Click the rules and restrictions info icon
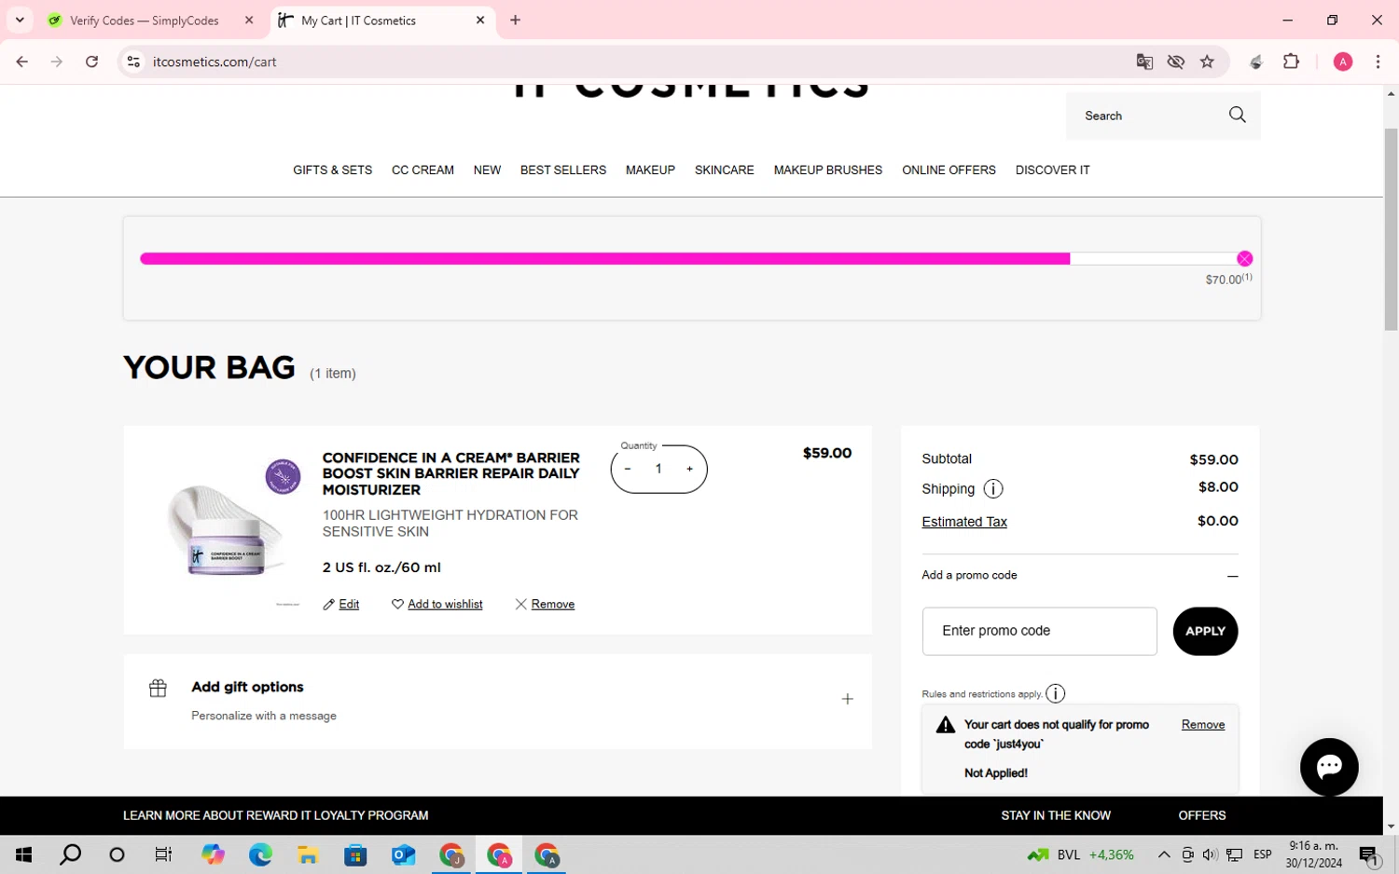 click(x=1055, y=693)
